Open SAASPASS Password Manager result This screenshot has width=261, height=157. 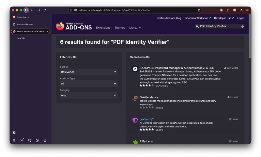point(177,68)
